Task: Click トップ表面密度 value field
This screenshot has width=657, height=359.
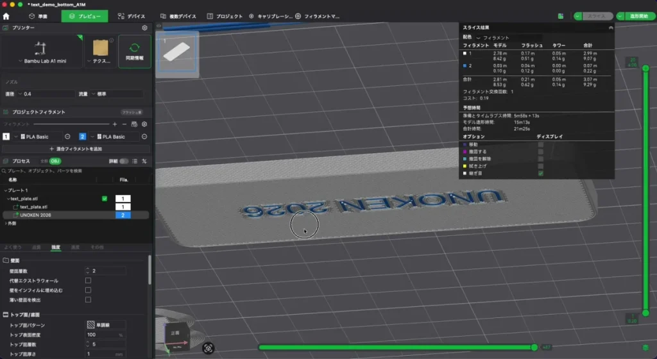Action: [102, 335]
